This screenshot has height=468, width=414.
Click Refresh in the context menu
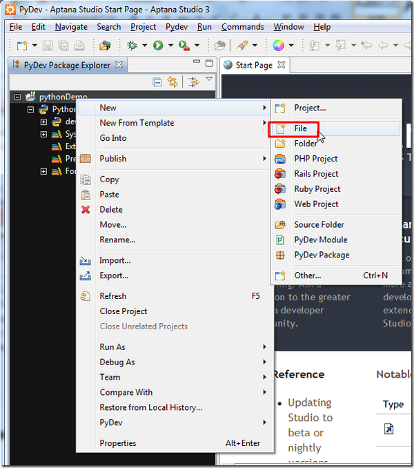point(113,296)
